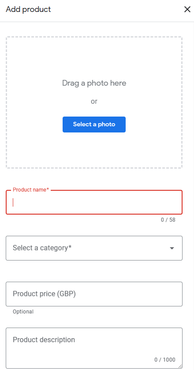
Task: Focus the Product name input field
Action: [94, 202]
